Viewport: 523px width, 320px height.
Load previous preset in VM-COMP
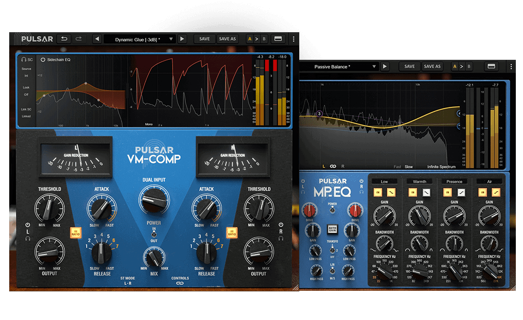97,39
